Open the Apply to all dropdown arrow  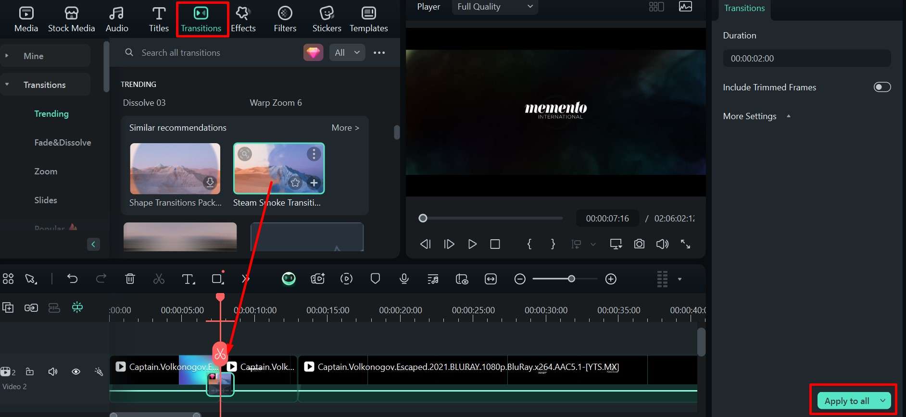[883, 401]
